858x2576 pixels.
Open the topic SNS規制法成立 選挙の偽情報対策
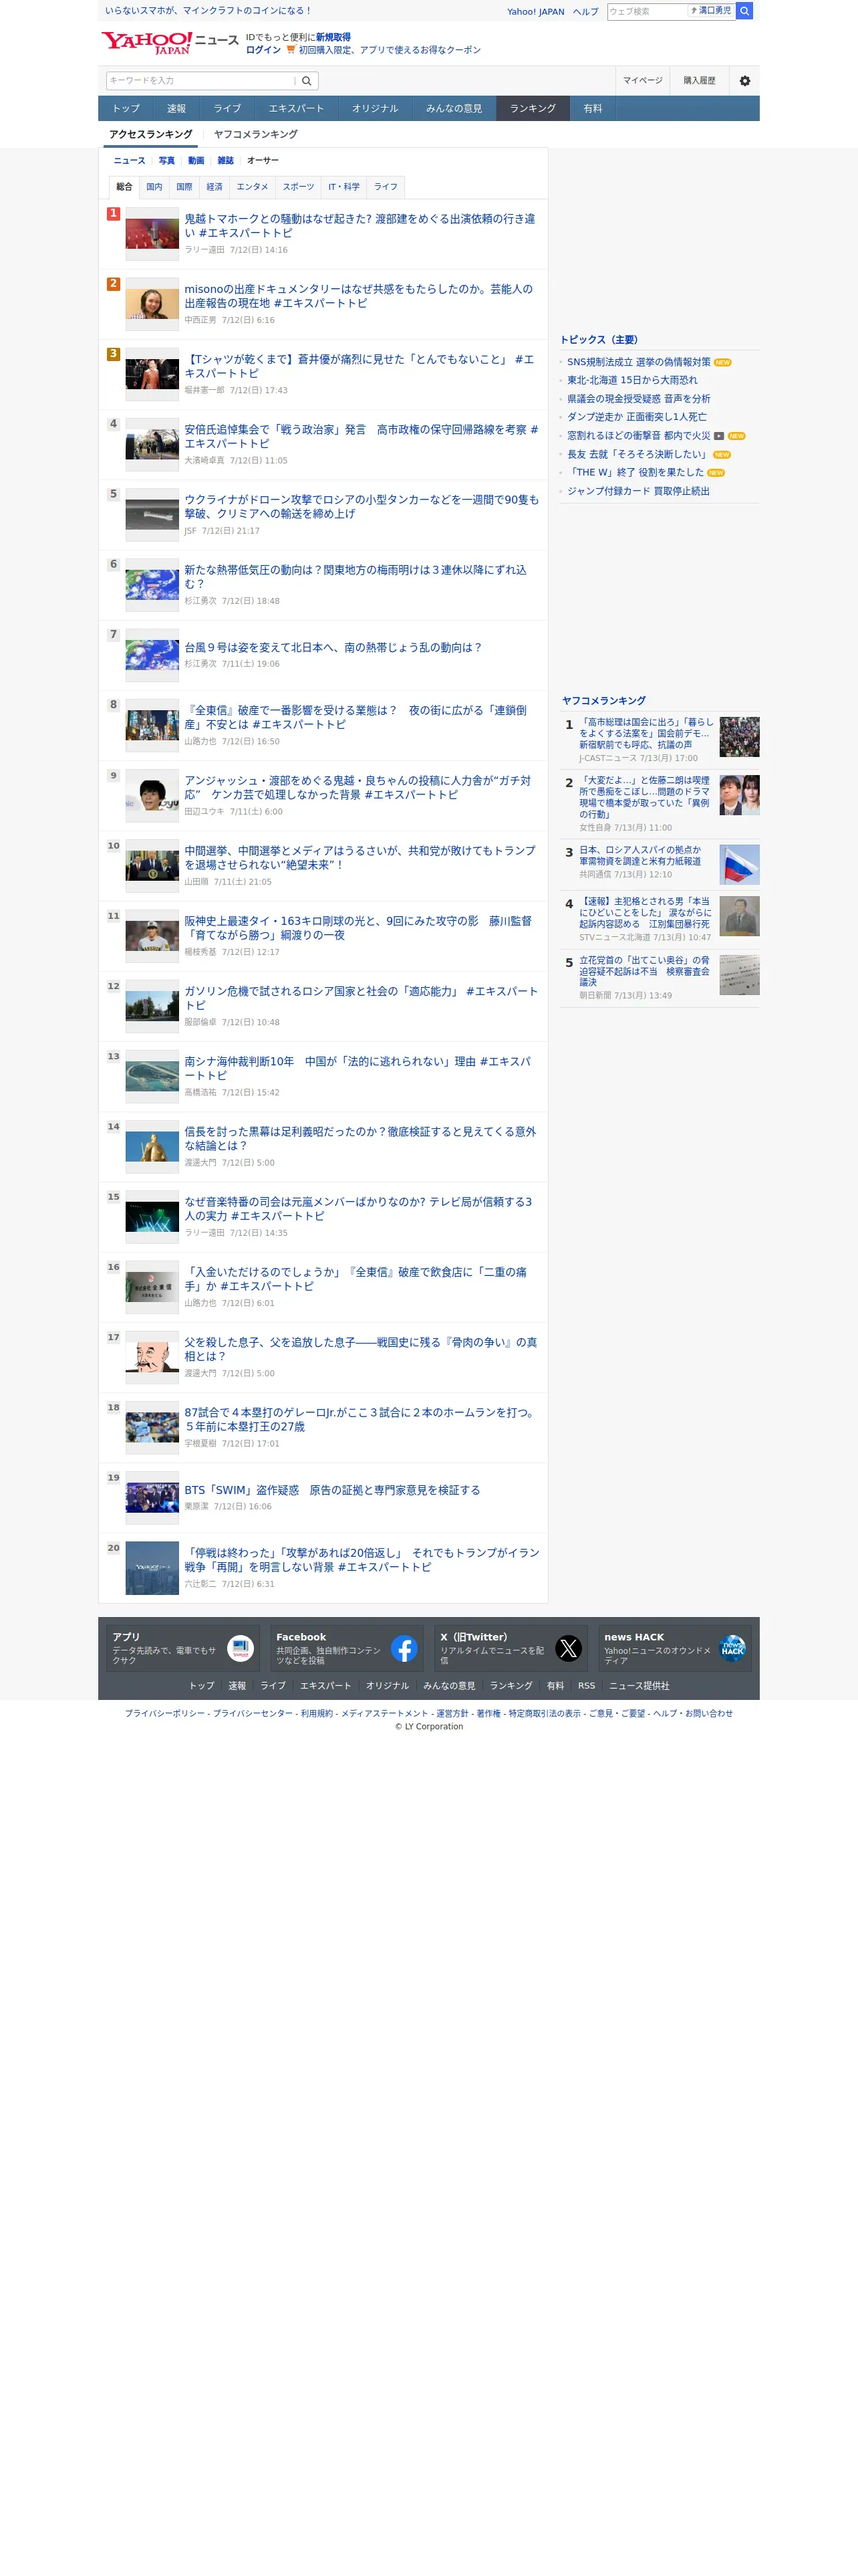[638, 362]
